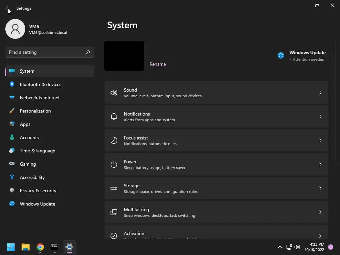The image size is (340, 255).
Task: Click the Power icon in list
Action: point(114,164)
